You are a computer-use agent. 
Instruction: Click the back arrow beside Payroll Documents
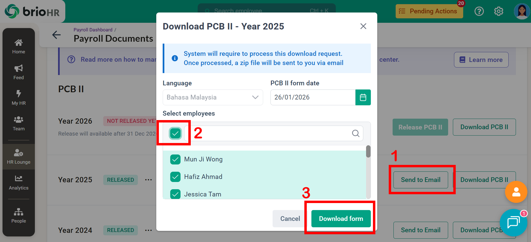click(56, 35)
